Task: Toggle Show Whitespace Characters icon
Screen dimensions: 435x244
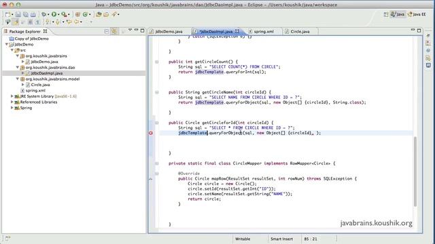Action: point(37,22)
